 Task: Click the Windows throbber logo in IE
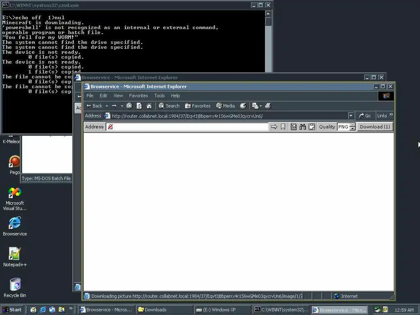(x=386, y=96)
